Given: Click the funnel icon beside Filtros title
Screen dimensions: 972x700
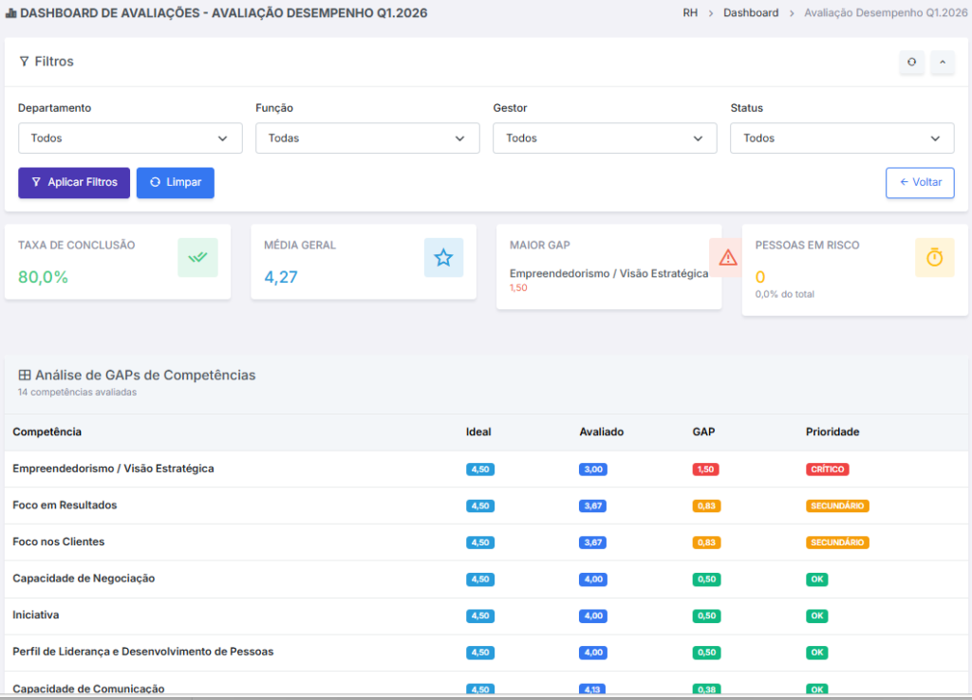Looking at the screenshot, I should [24, 62].
